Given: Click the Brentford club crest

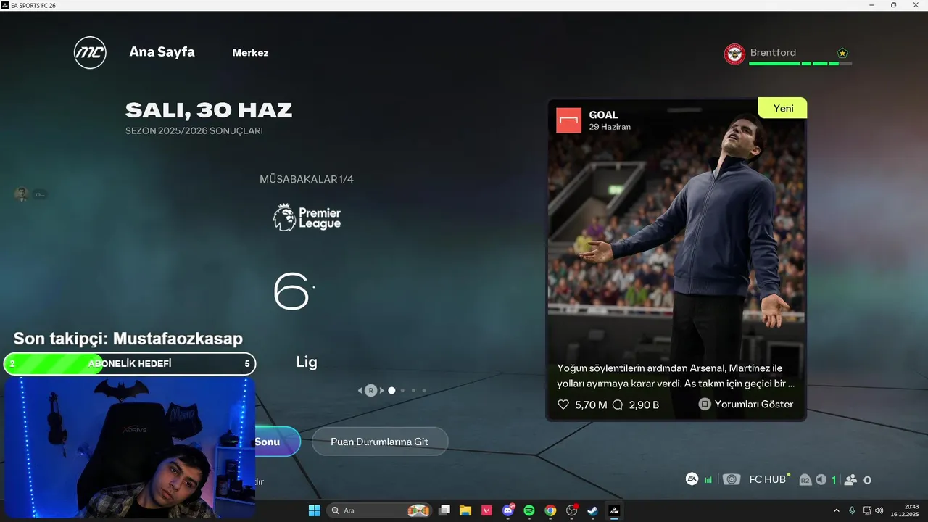Looking at the screenshot, I should click(x=734, y=54).
